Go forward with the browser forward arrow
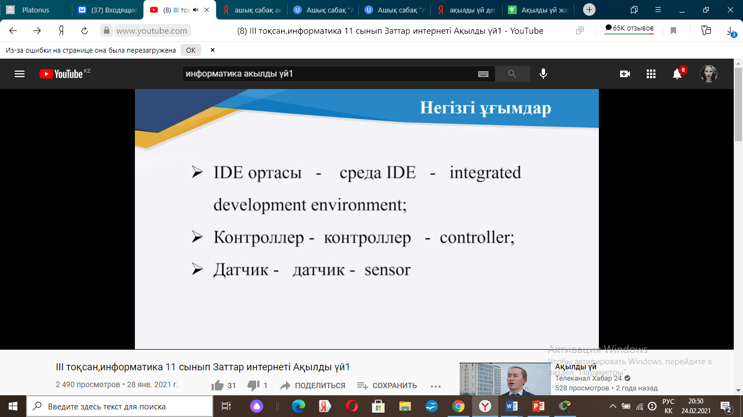The image size is (743, 417). coord(37,31)
